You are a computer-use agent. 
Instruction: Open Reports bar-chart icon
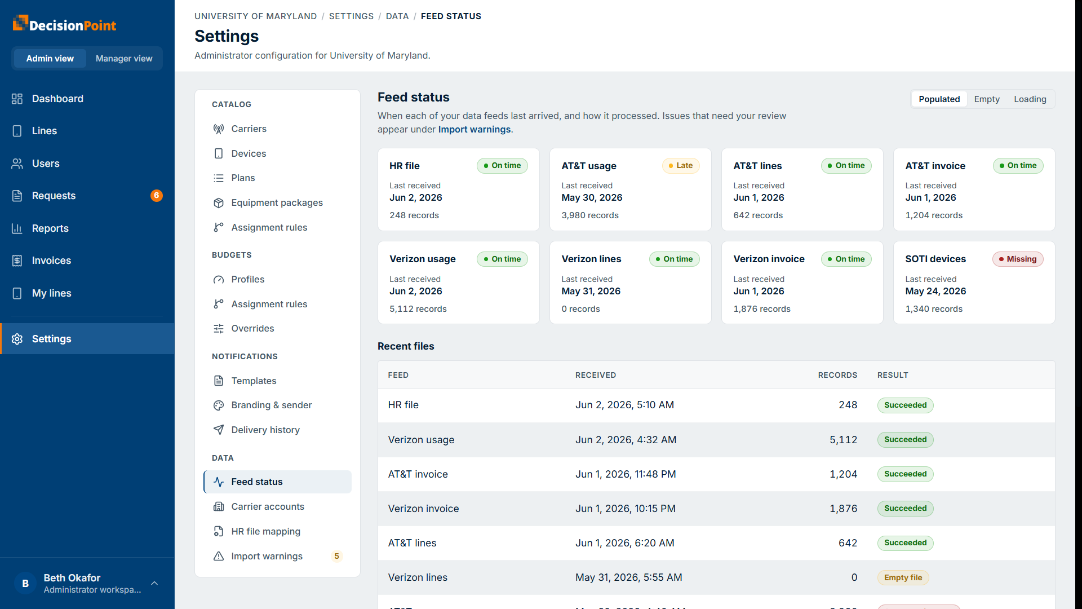pyautogui.click(x=17, y=228)
